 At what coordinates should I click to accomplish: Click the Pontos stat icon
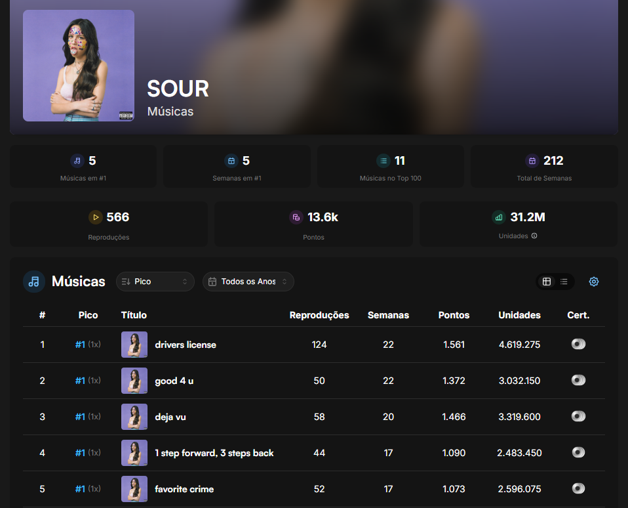click(x=296, y=217)
